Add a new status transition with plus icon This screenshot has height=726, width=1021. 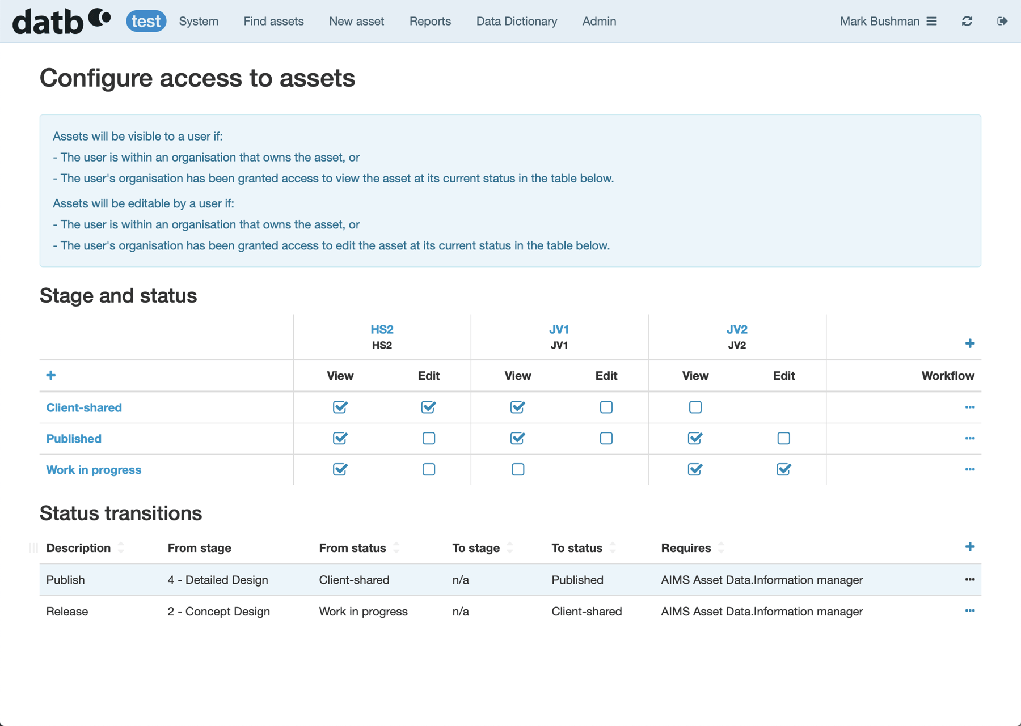[x=969, y=547]
